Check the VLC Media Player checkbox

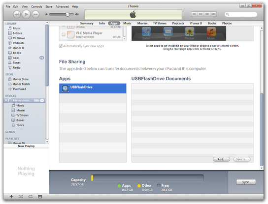click(x=64, y=34)
